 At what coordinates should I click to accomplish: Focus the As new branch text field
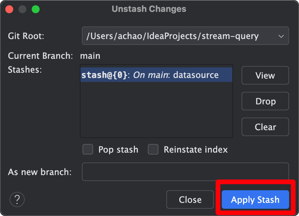click(x=185, y=172)
